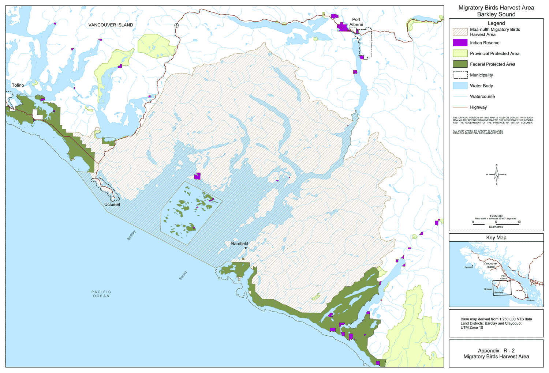
Task: Click the Port Alberni place label
Action: (x=356, y=22)
